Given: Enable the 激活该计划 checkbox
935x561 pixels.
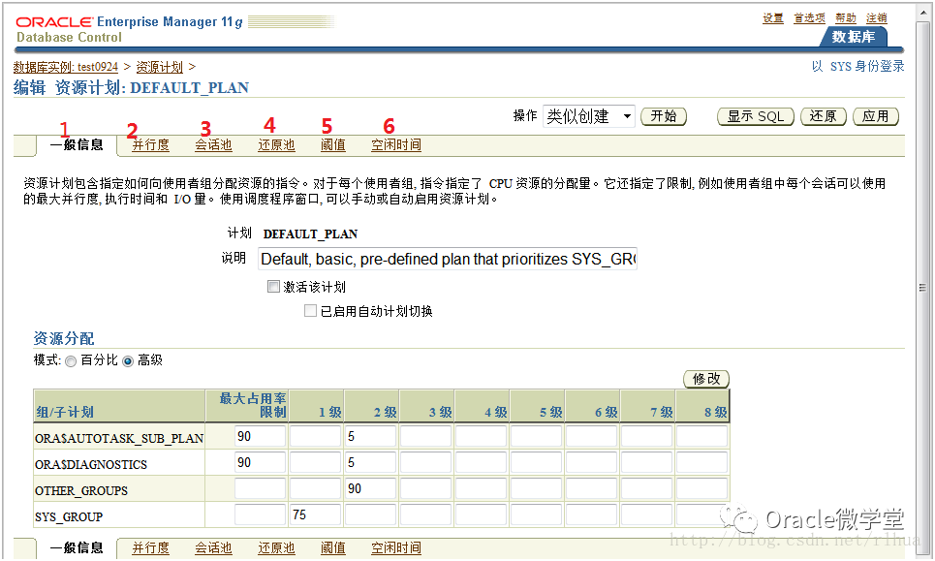Looking at the screenshot, I should [274, 286].
